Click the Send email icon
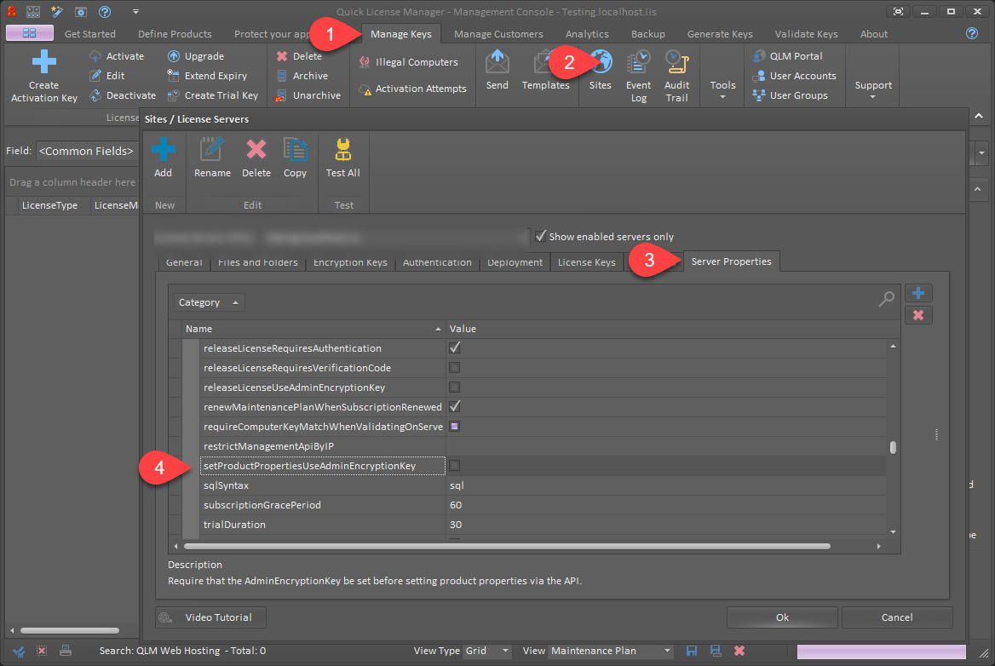 click(x=497, y=61)
